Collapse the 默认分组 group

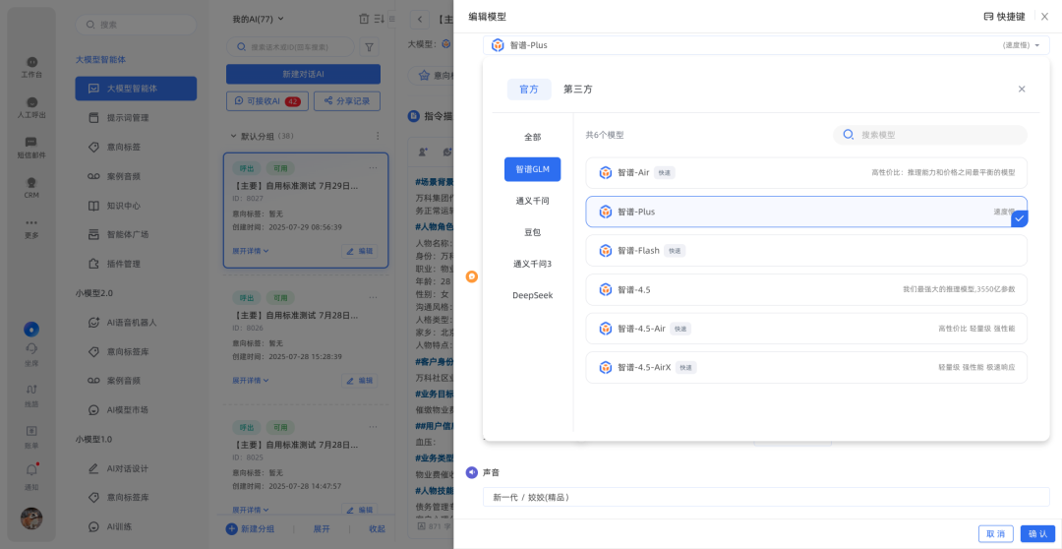(234, 136)
